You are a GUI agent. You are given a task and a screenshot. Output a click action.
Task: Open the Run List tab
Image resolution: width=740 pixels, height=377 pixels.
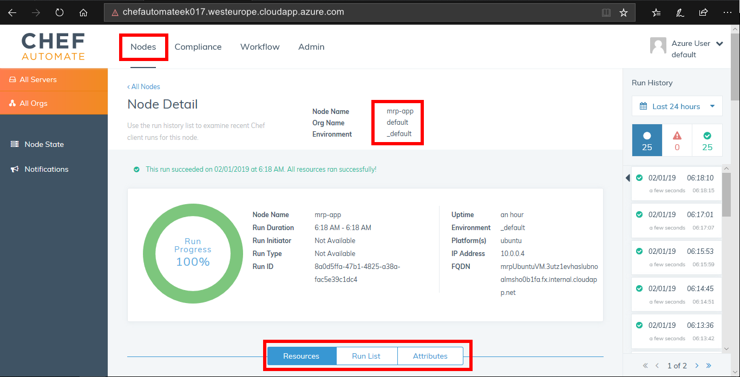point(366,356)
